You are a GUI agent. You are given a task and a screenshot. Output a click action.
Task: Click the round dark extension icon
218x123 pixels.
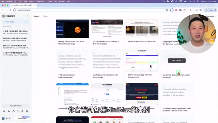181,10
